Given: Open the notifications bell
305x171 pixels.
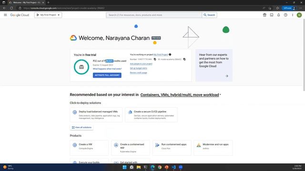Looking at the screenshot, I should click(x=278, y=15).
